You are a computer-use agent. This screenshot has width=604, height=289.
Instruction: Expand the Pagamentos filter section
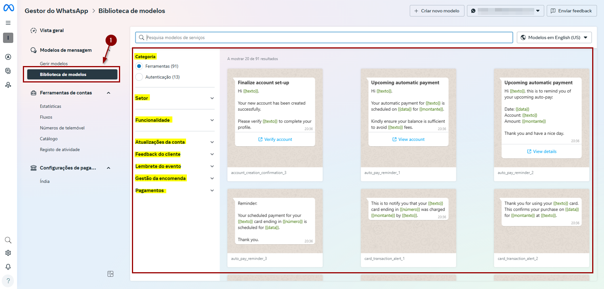[212, 191]
